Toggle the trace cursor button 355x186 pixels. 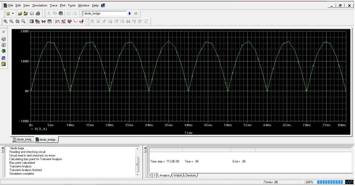[81, 21]
